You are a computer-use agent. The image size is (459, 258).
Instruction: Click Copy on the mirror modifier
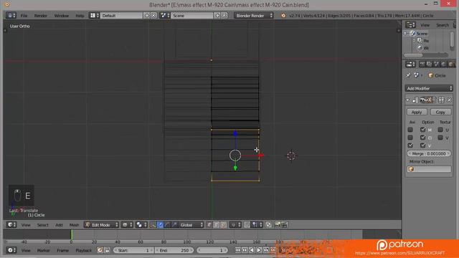[440, 112]
